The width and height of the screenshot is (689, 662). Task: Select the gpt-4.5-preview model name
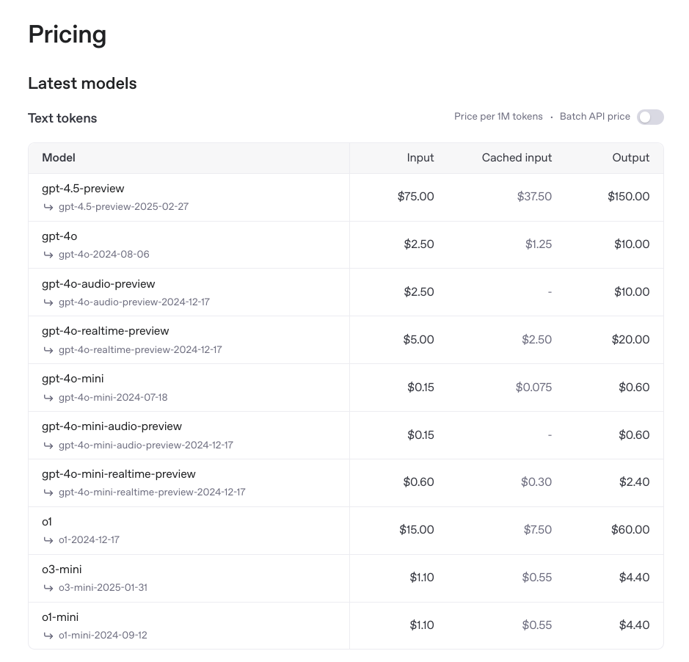(83, 189)
